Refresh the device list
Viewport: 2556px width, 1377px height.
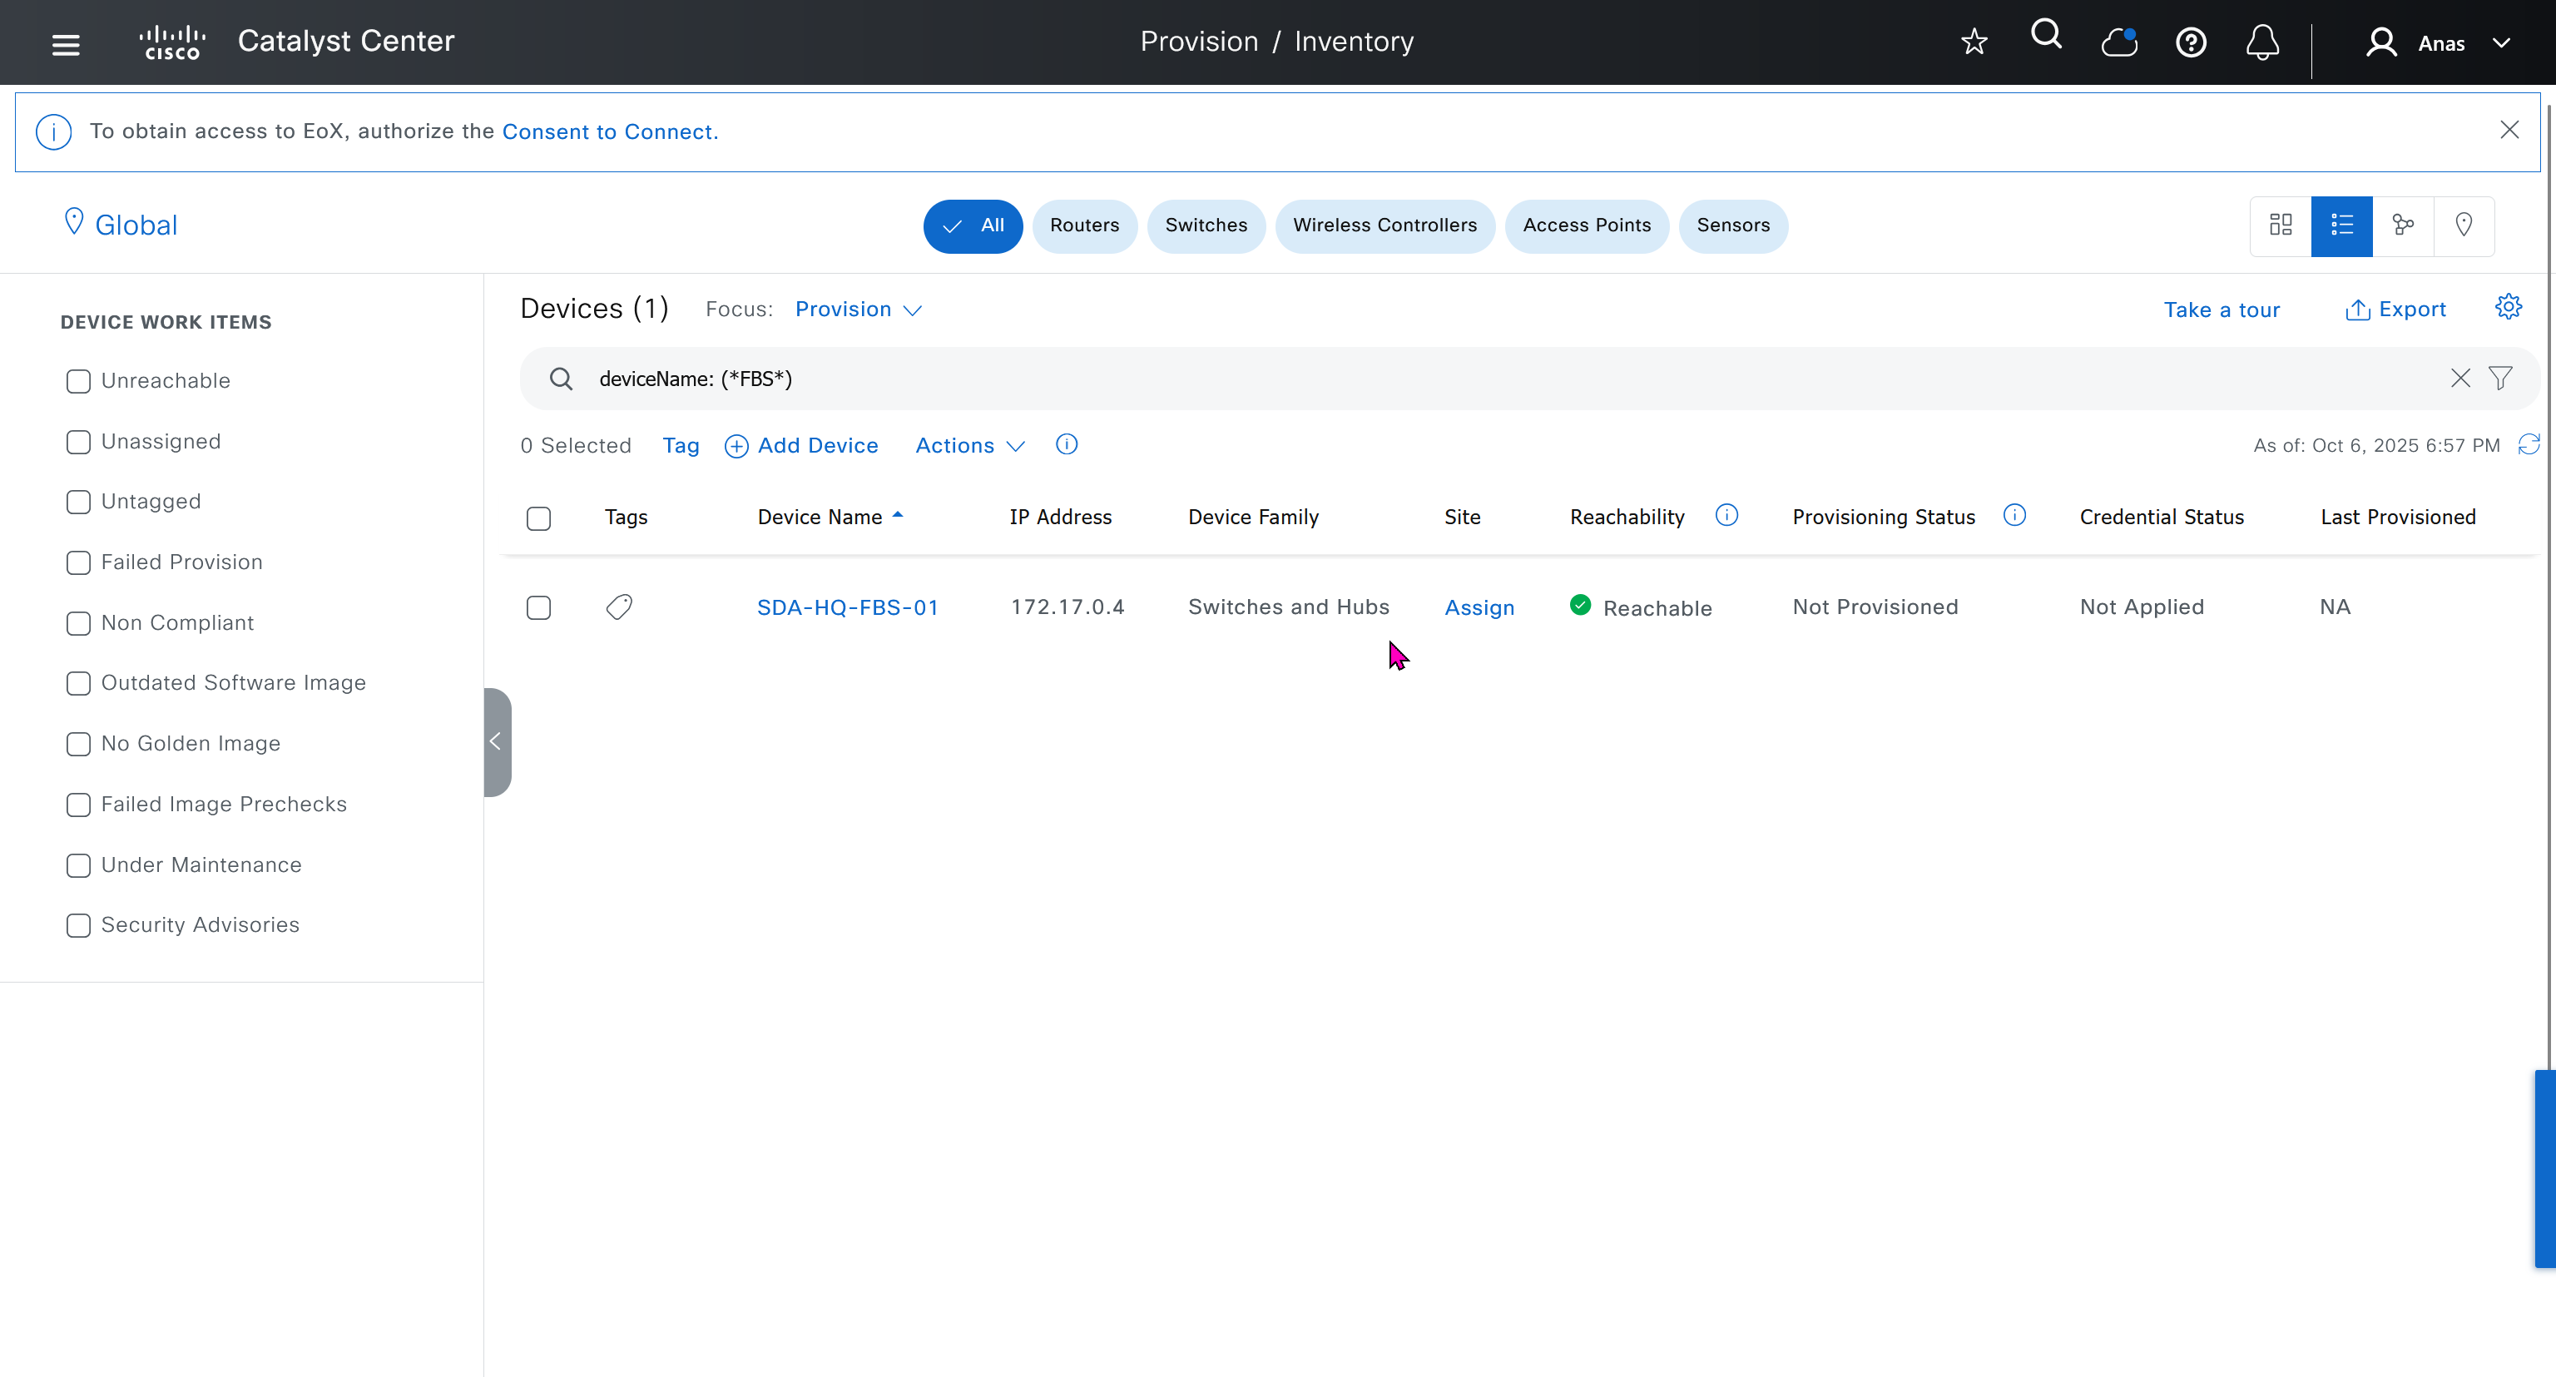coord(2529,444)
